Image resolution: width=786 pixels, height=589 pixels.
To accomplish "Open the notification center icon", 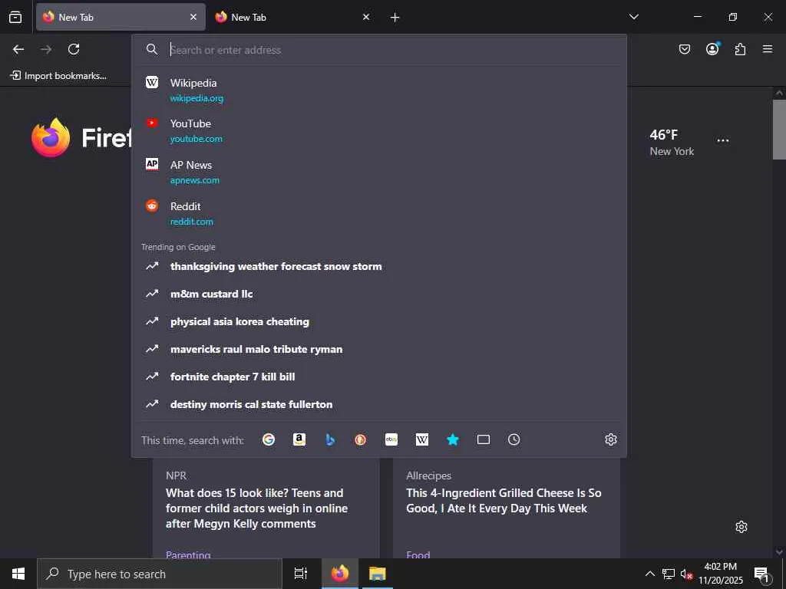I will (762, 574).
